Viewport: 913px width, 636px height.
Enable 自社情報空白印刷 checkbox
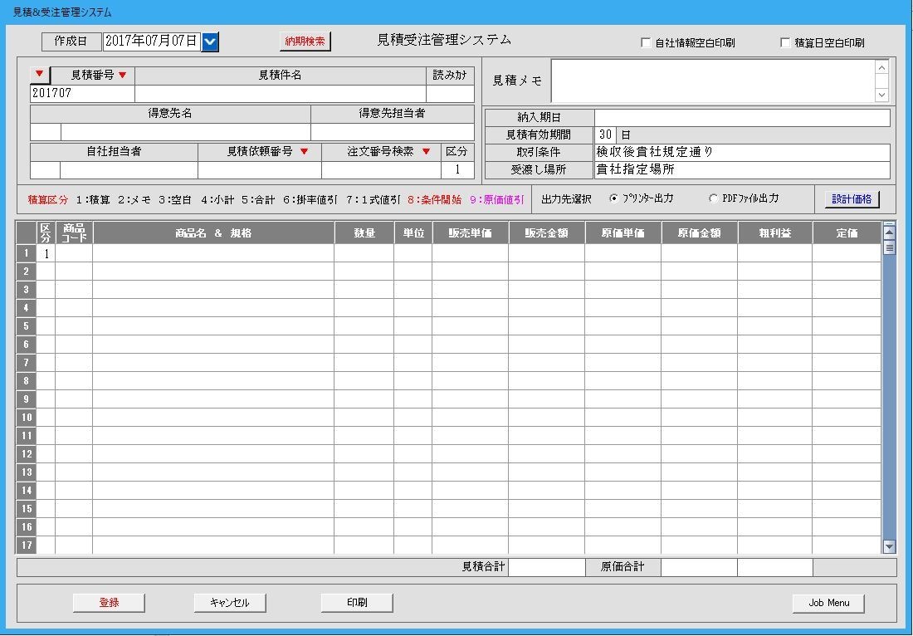(645, 42)
